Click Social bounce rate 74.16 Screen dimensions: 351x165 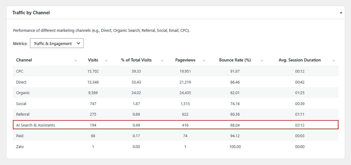point(235,103)
